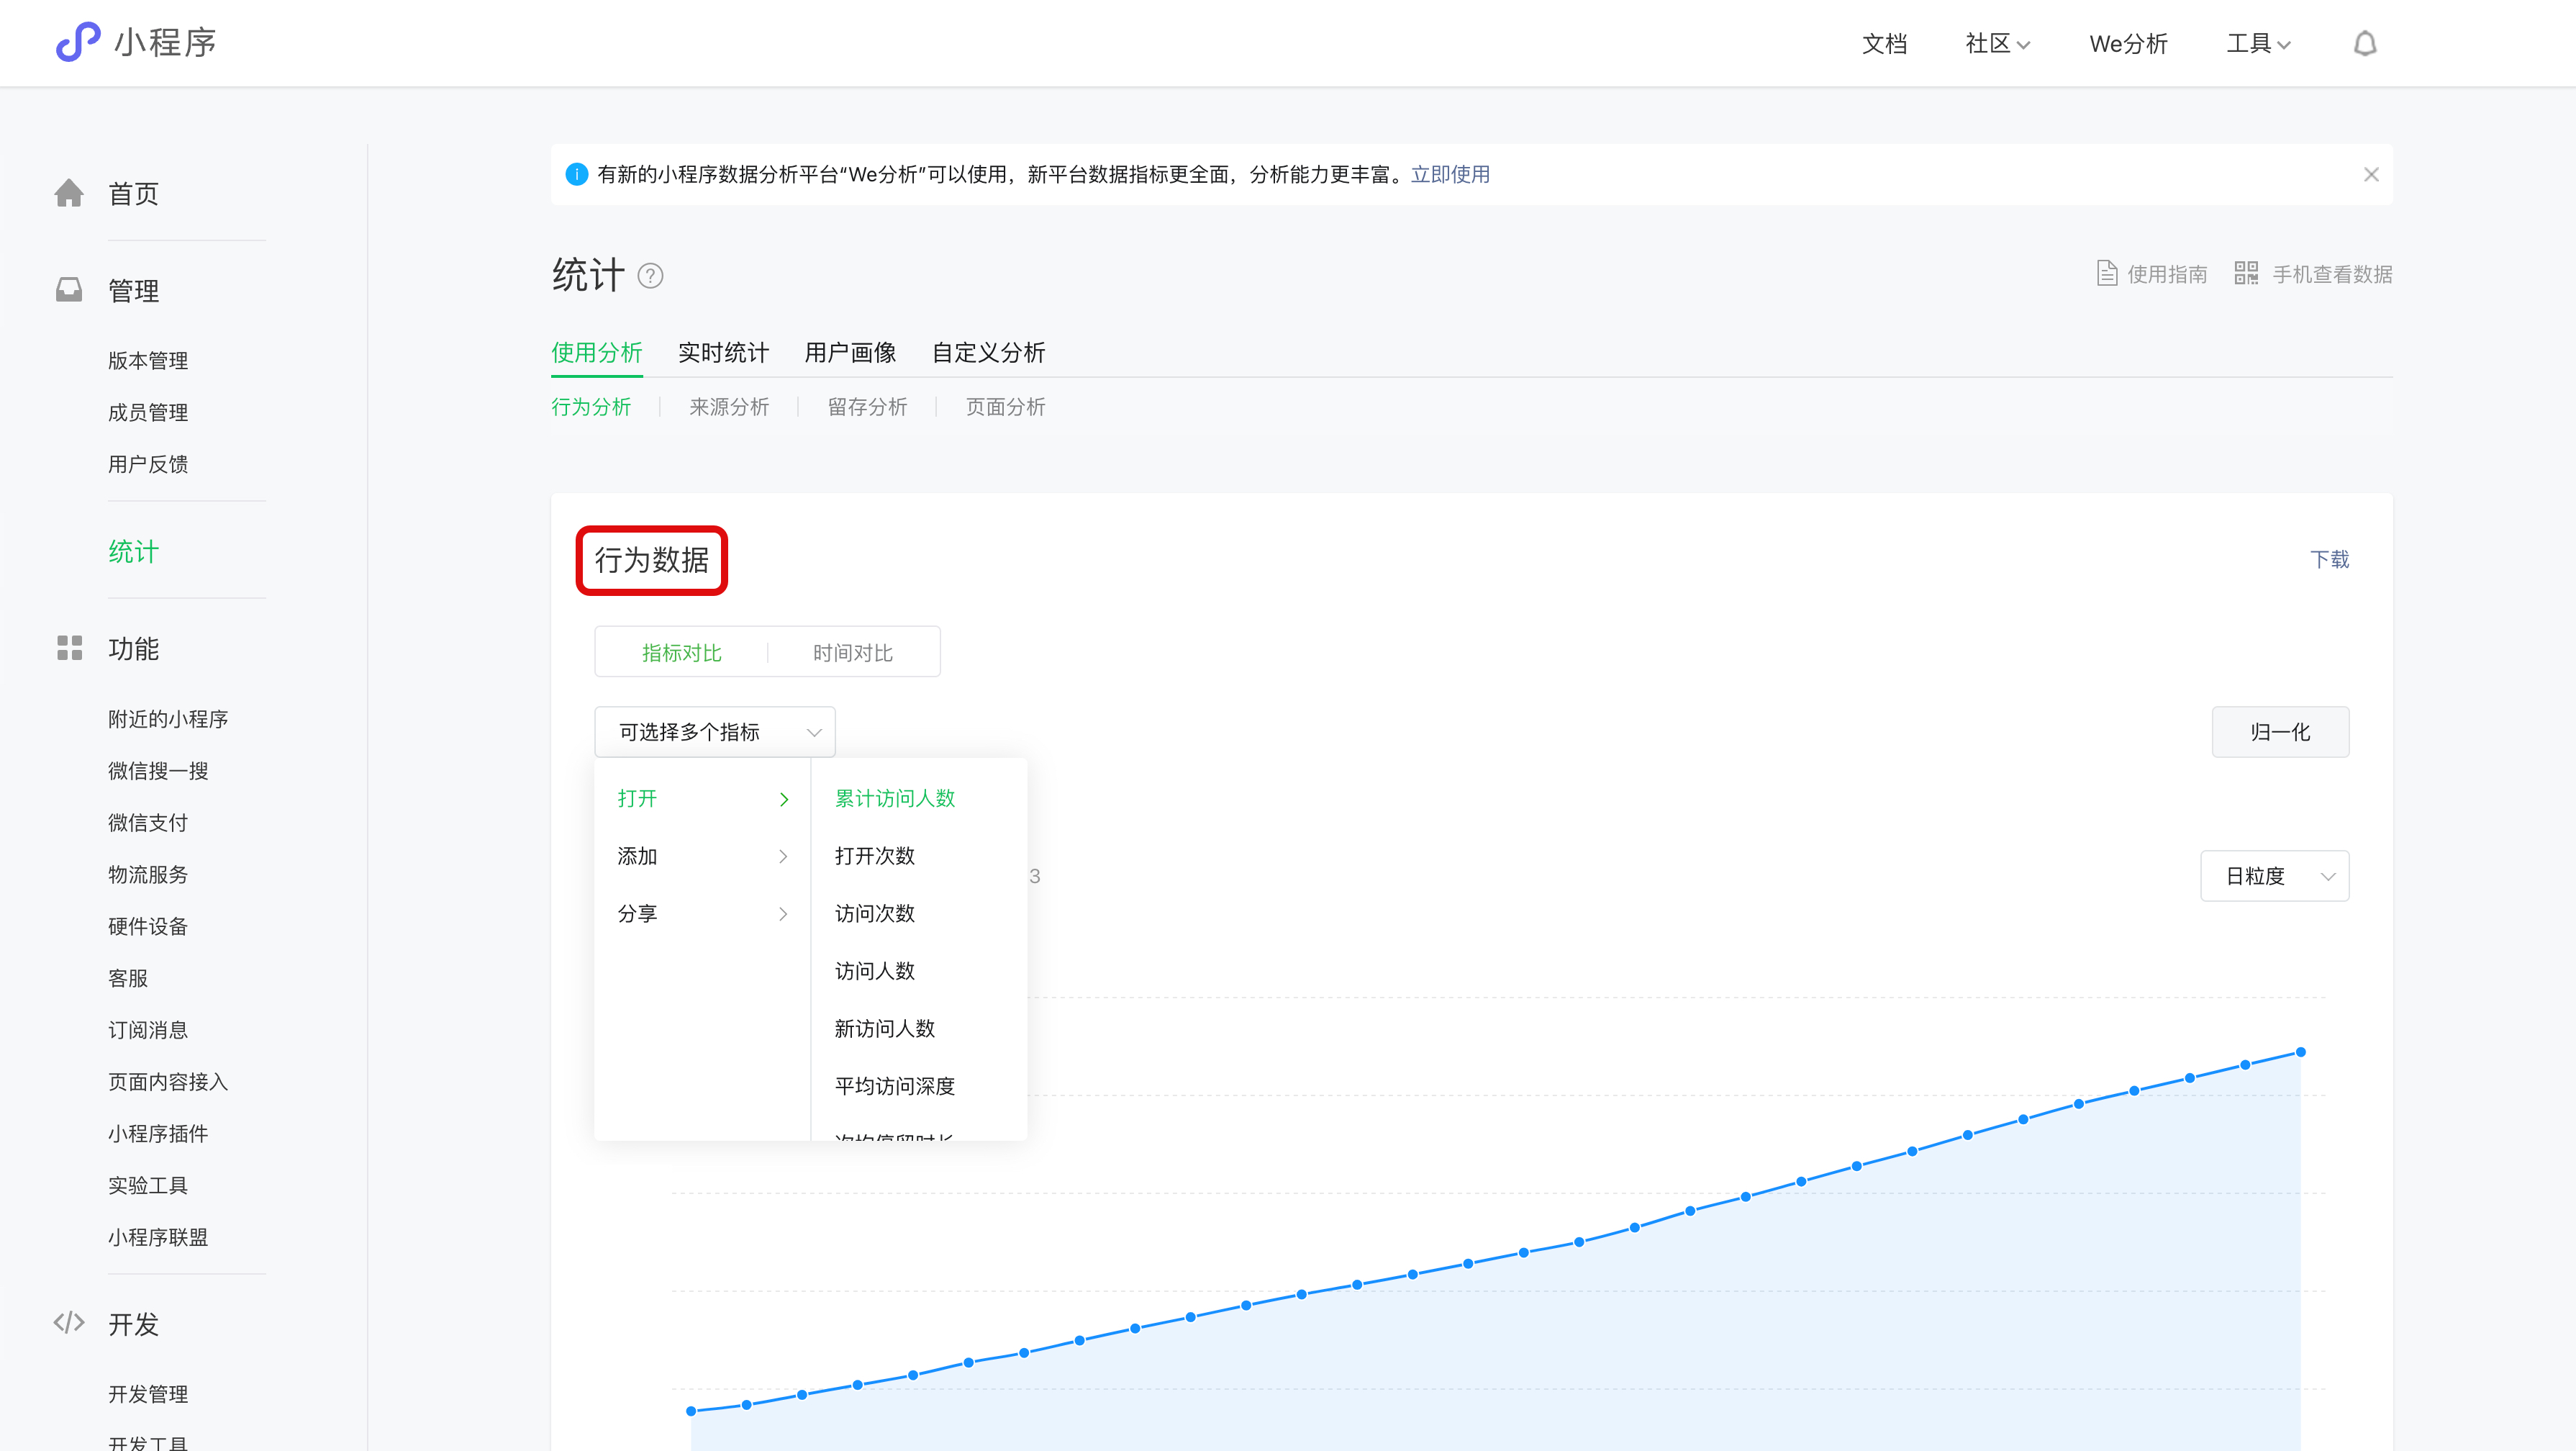Close the We分析 notice banner
Viewport: 2576px width, 1451px height.
point(2371,174)
